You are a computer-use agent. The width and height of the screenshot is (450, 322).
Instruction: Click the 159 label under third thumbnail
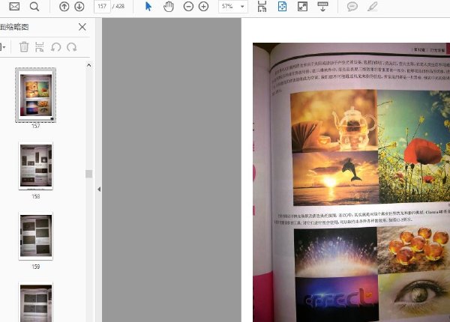35,267
